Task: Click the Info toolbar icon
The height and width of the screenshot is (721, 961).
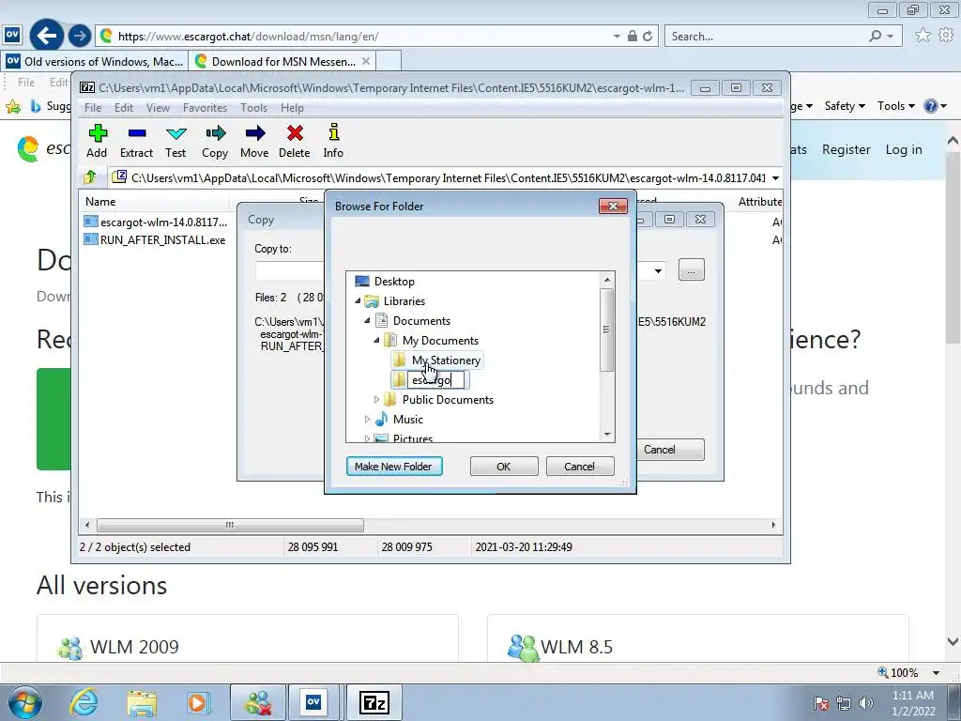Action: [x=333, y=141]
